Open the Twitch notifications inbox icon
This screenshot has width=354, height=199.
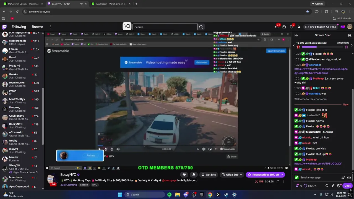click(284, 27)
